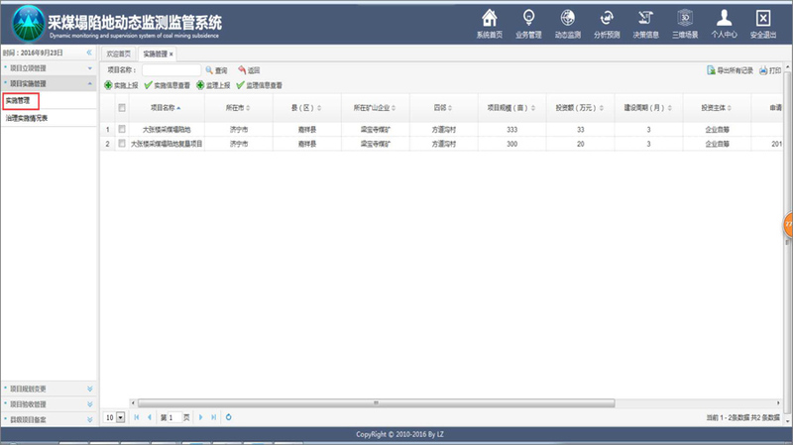Image resolution: width=793 pixels, height=445 pixels.
Task: Click the horizontal scrollbar thumb
Action: (x=377, y=403)
